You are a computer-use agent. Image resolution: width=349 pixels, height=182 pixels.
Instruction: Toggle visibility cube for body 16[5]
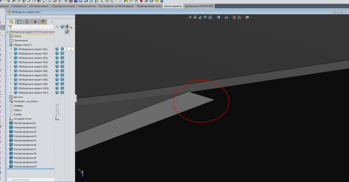(x=57, y=66)
